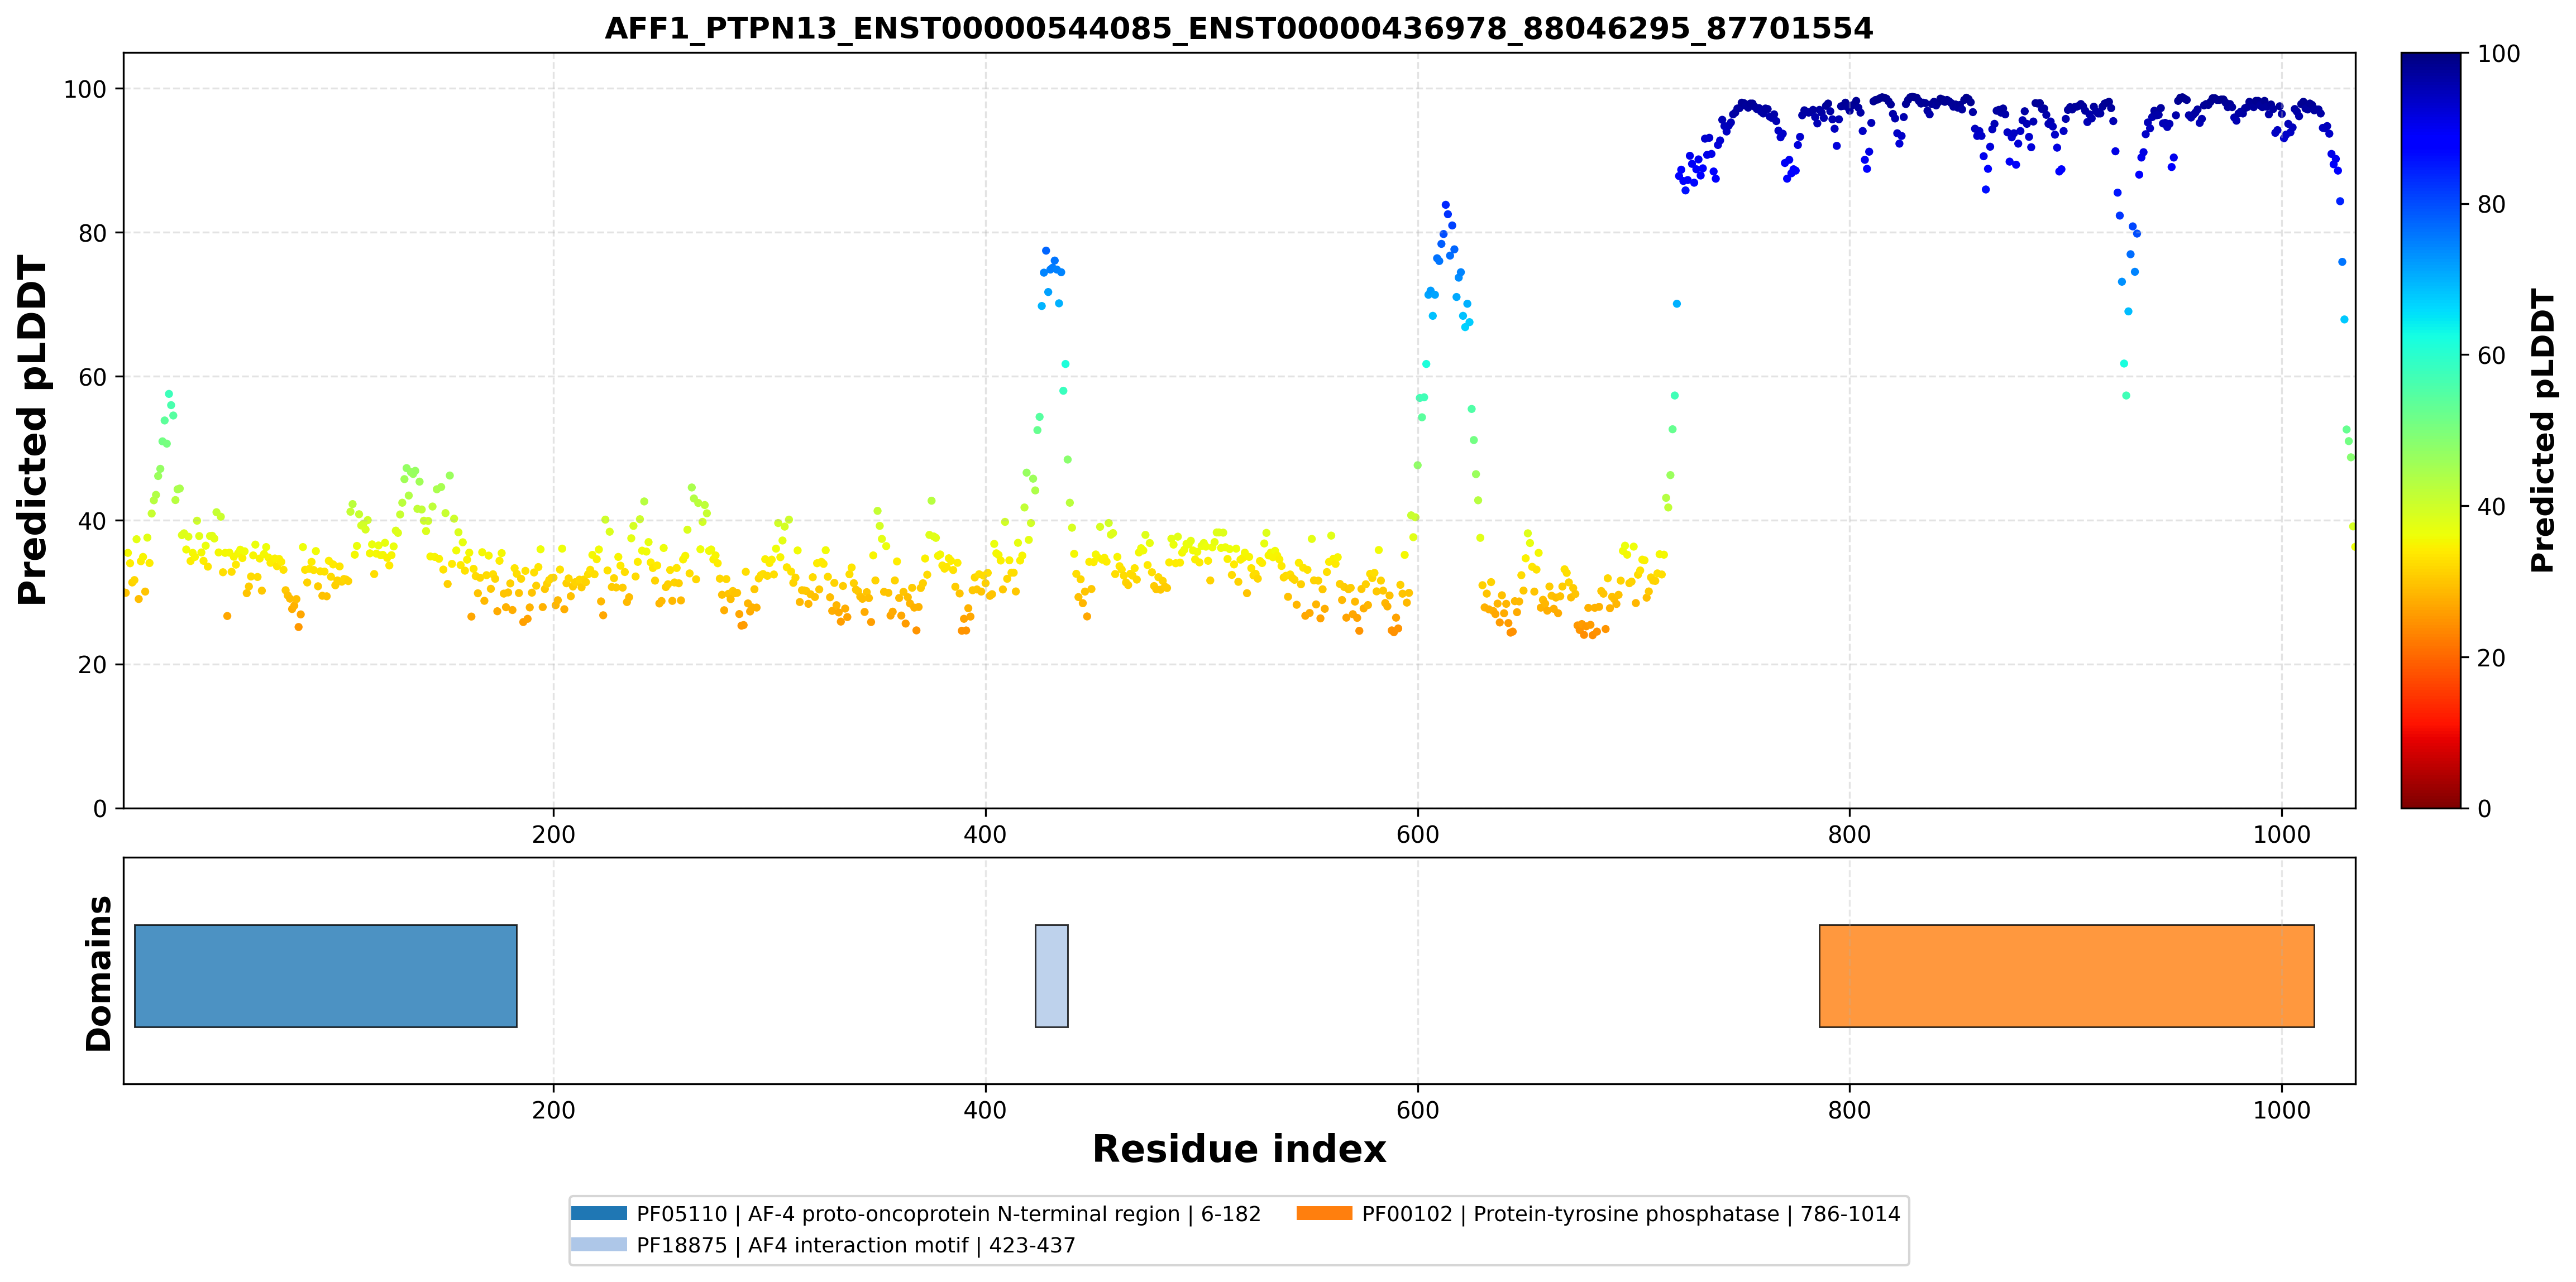Click the plot title text
Screen dimensions: 2576x1282
click(1238, 28)
